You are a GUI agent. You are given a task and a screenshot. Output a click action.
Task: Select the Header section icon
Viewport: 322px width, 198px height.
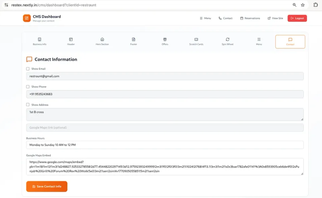(71, 41)
